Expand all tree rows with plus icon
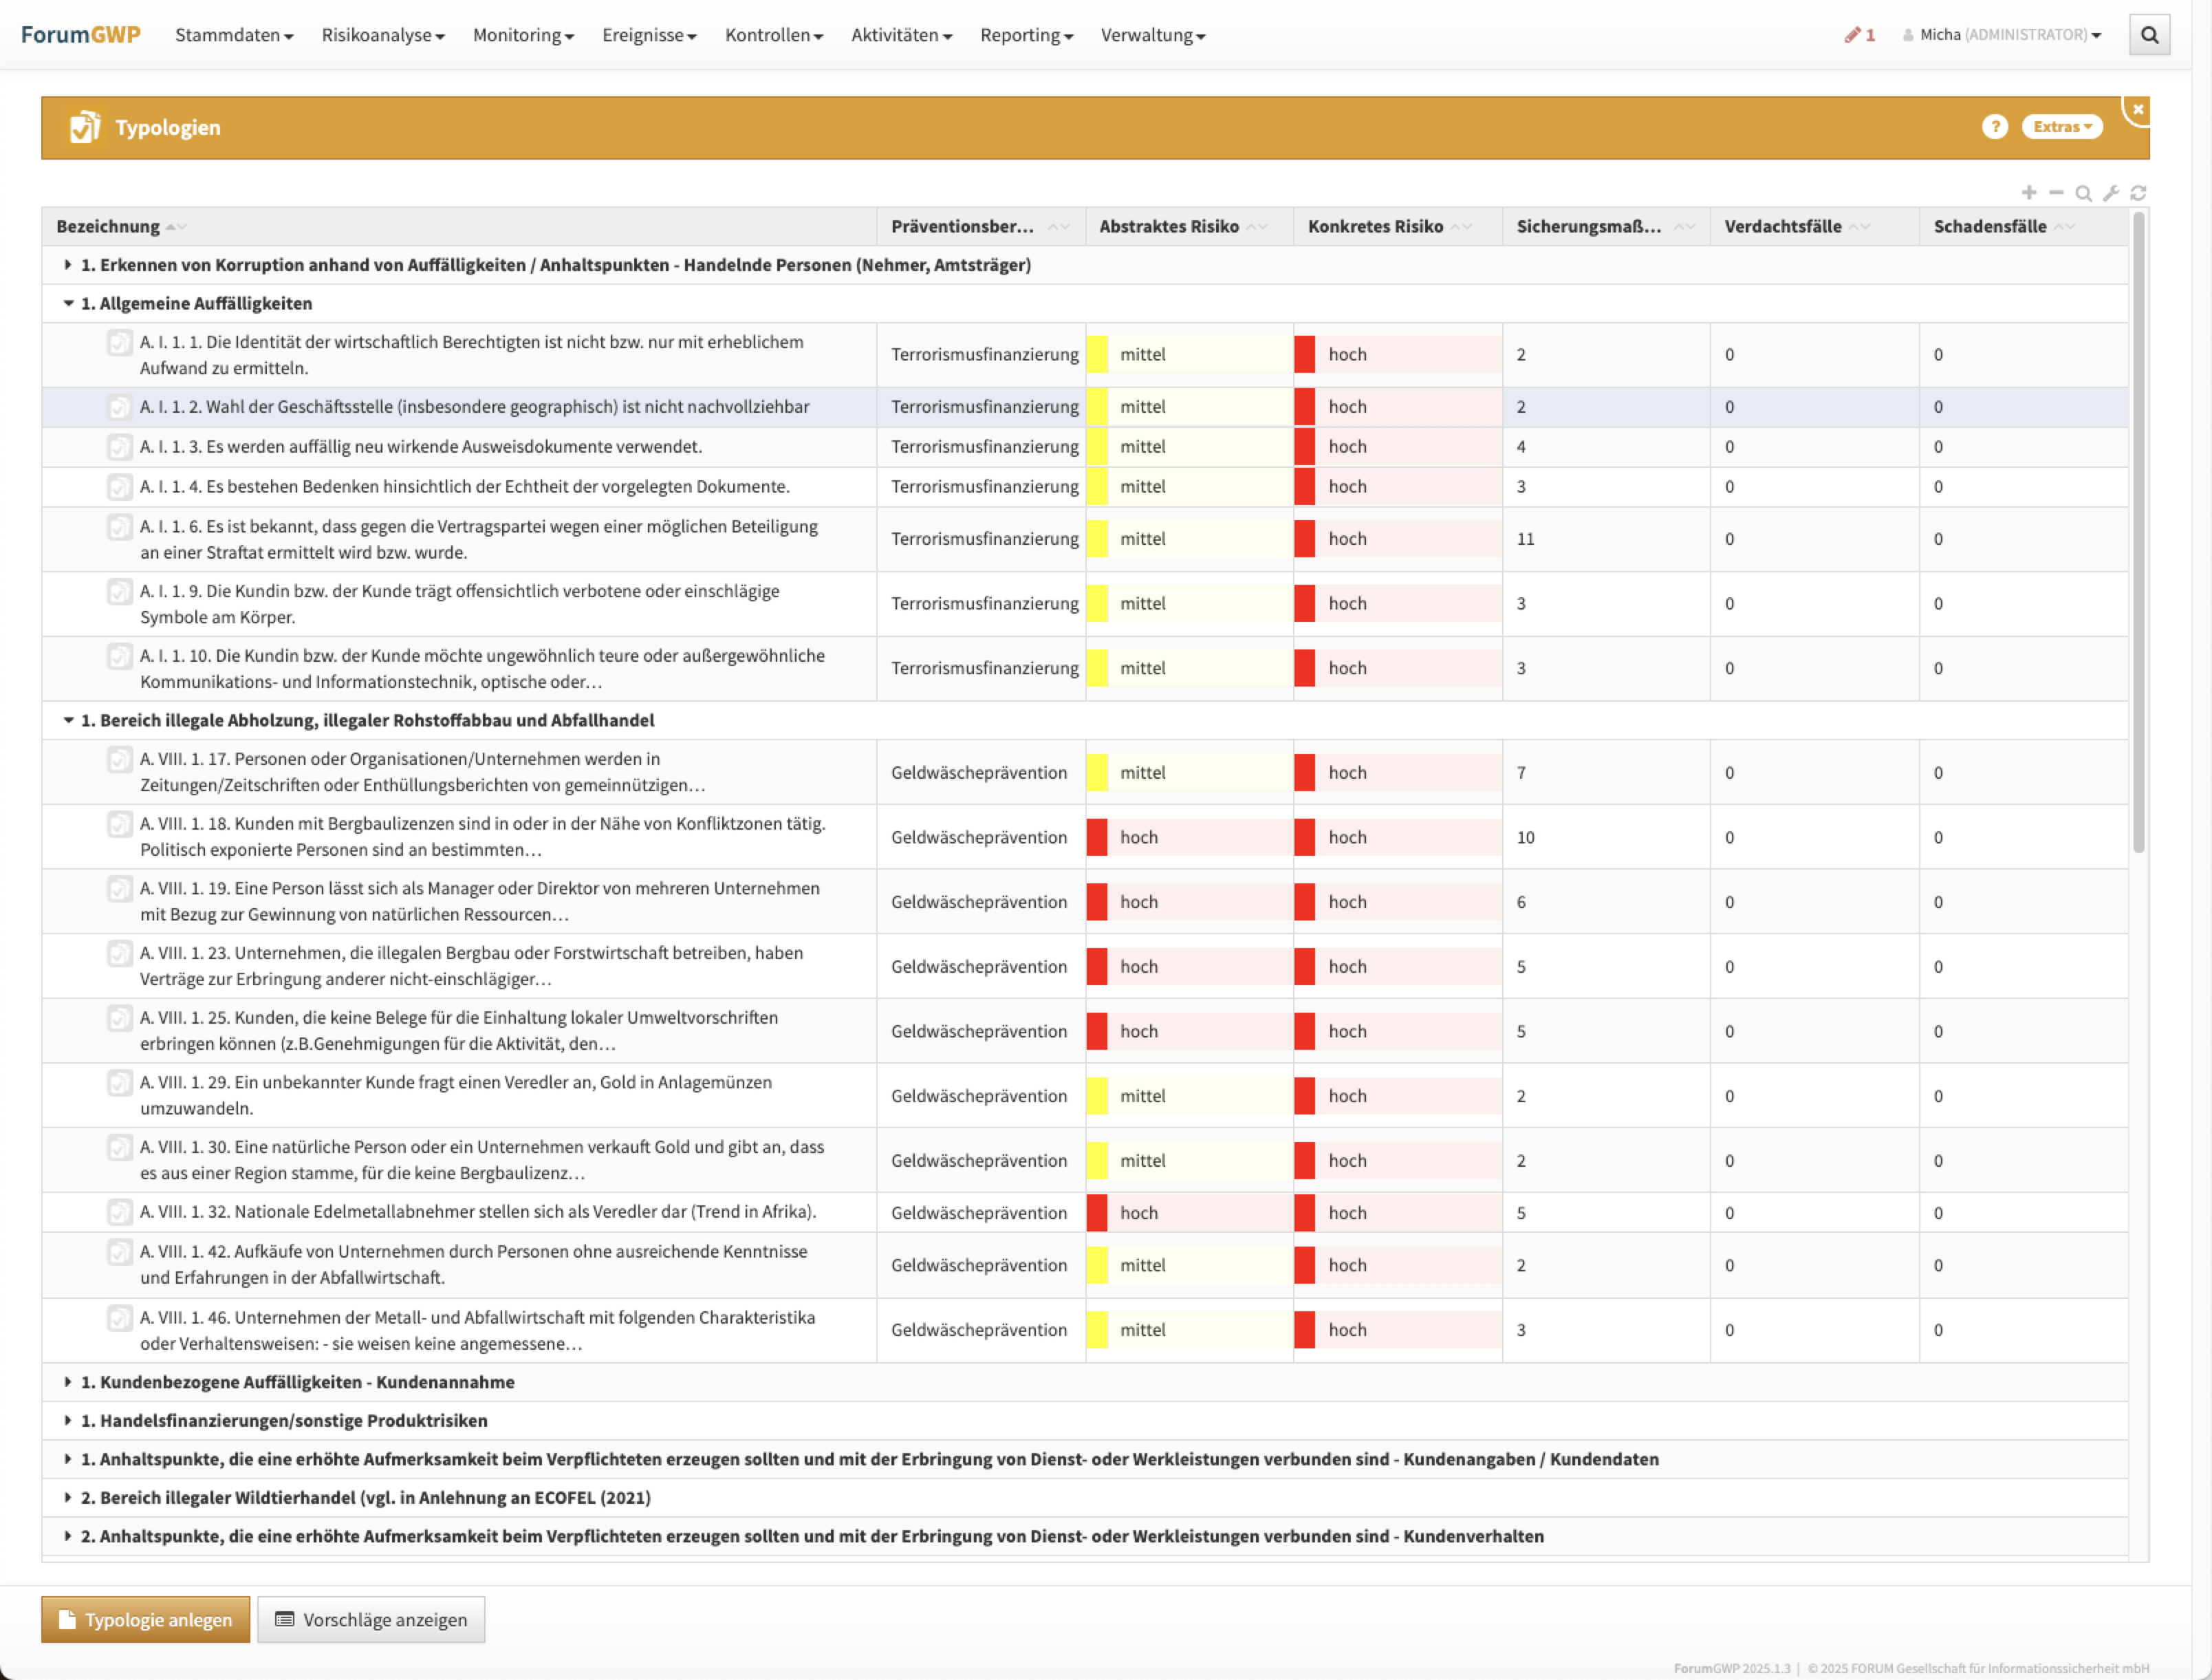Viewport: 2212px width, 1680px height. (2029, 192)
